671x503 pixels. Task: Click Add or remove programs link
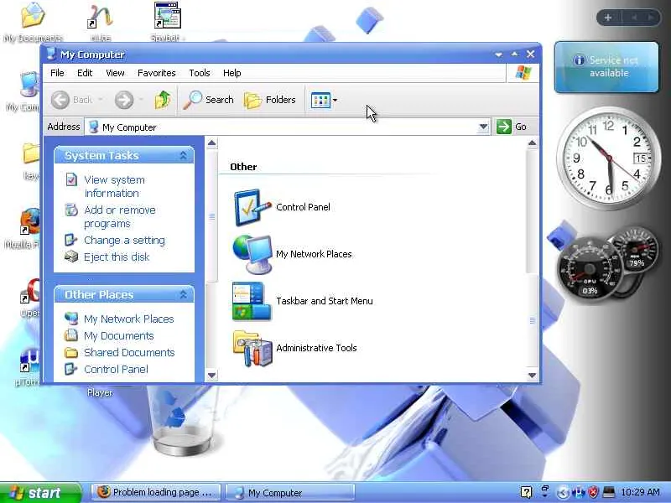click(120, 217)
